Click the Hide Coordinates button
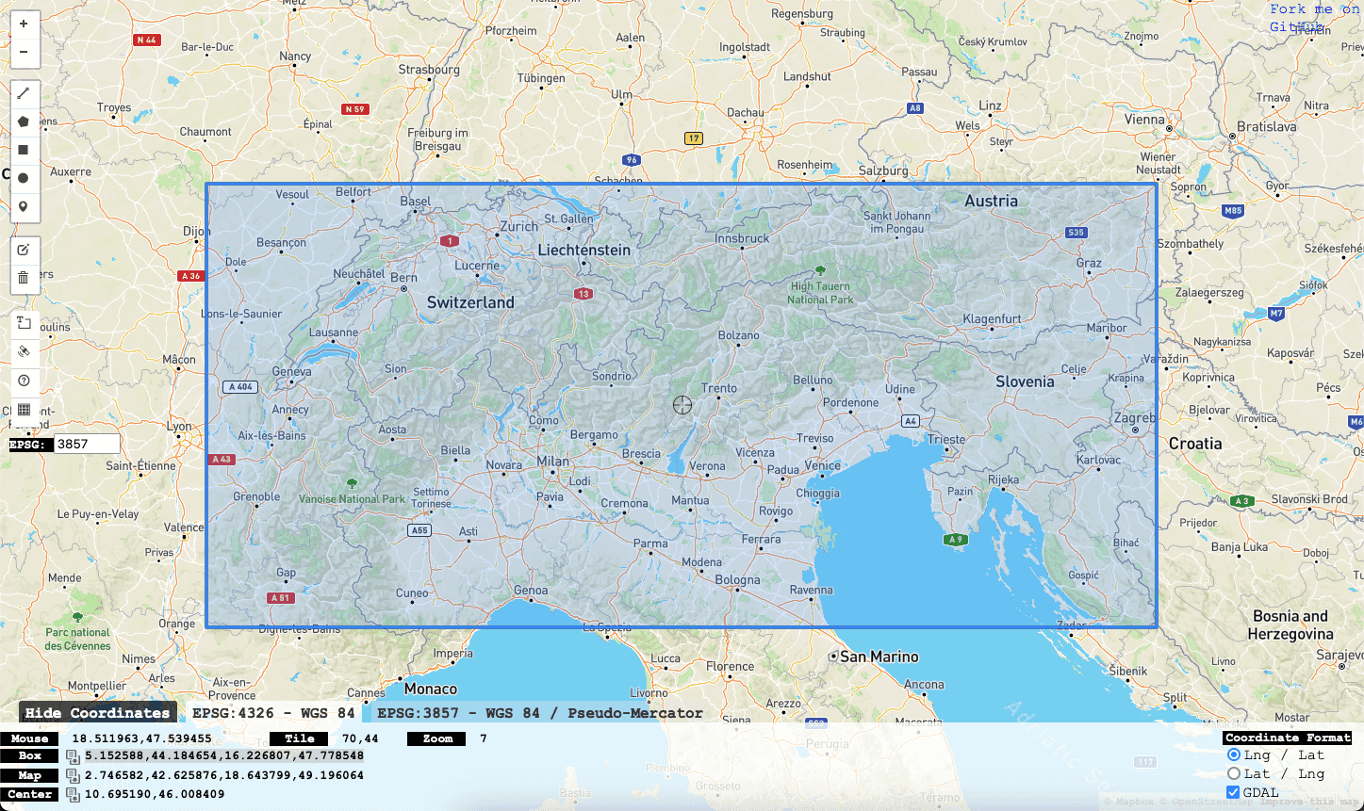This screenshot has width=1364, height=811. [x=97, y=713]
